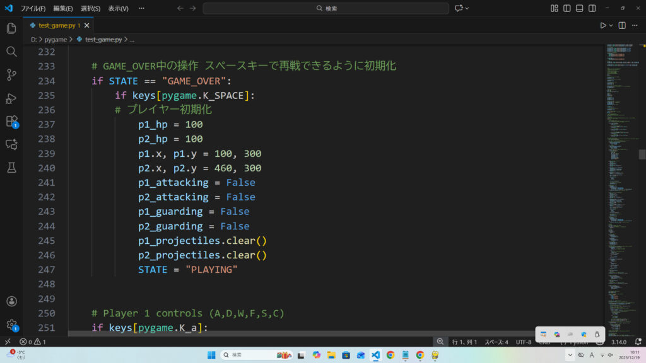This screenshot has height=363, width=646.
Task: Toggle the primary side bar layout button
Action: [567, 8]
